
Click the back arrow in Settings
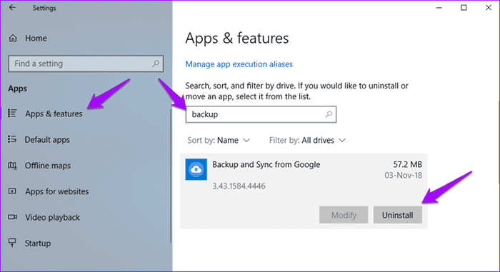pyautogui.click(x=12, y=7)
